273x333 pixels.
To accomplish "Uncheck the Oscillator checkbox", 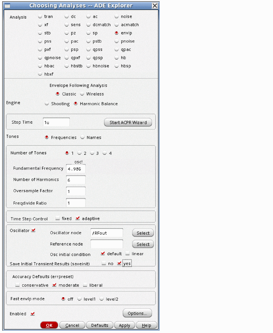I will 33,230.
